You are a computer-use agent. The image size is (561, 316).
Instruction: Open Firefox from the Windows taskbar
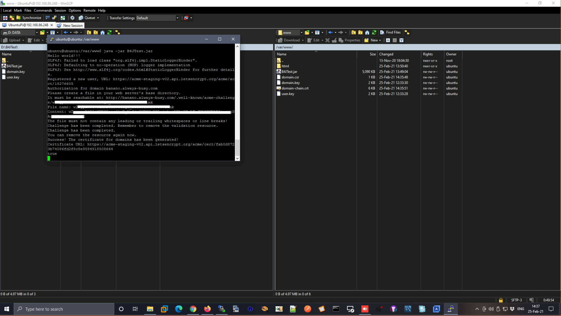tap(207, 309)
